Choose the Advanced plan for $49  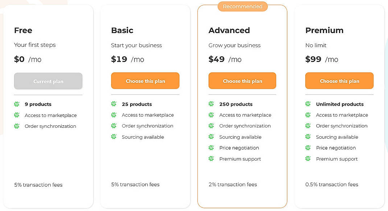pyautogui.click(x=242, y=81)
